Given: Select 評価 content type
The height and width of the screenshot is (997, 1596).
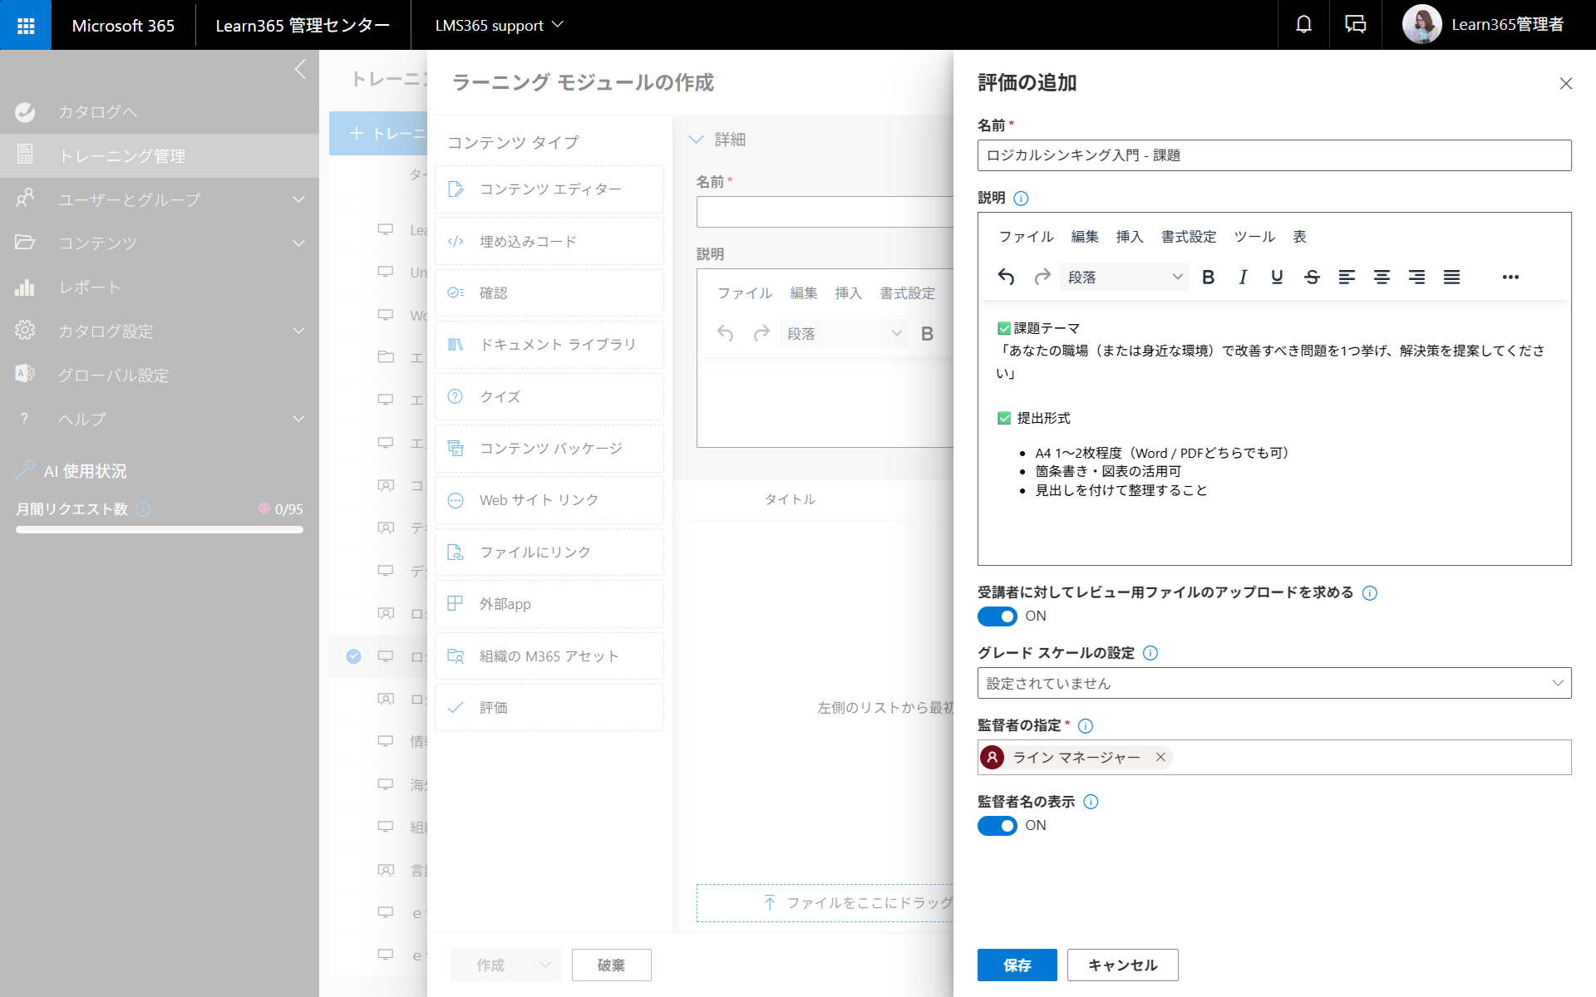Looking at the screenshot, I should click(x=549, y=707).
